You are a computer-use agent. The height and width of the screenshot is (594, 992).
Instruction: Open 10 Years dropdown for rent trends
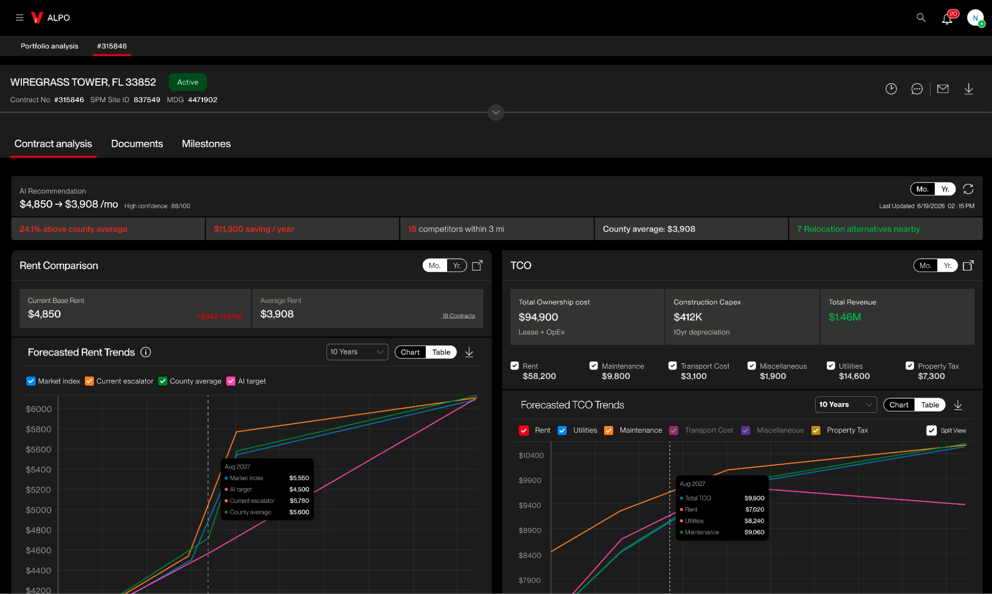click(x=357, y=352)
